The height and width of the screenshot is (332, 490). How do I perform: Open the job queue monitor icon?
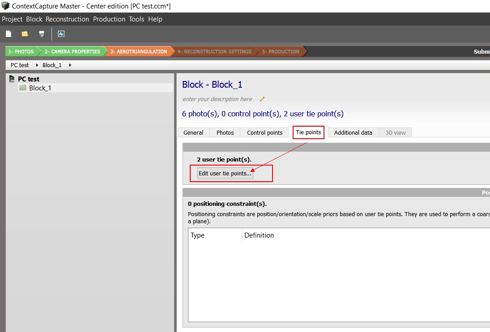pos(61,34)
